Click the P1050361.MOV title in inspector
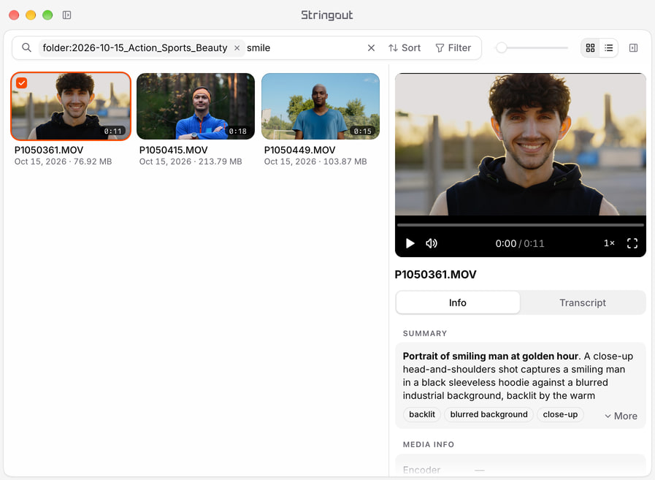Viewport: 655px width, 480px height. [x=435, y=275]
